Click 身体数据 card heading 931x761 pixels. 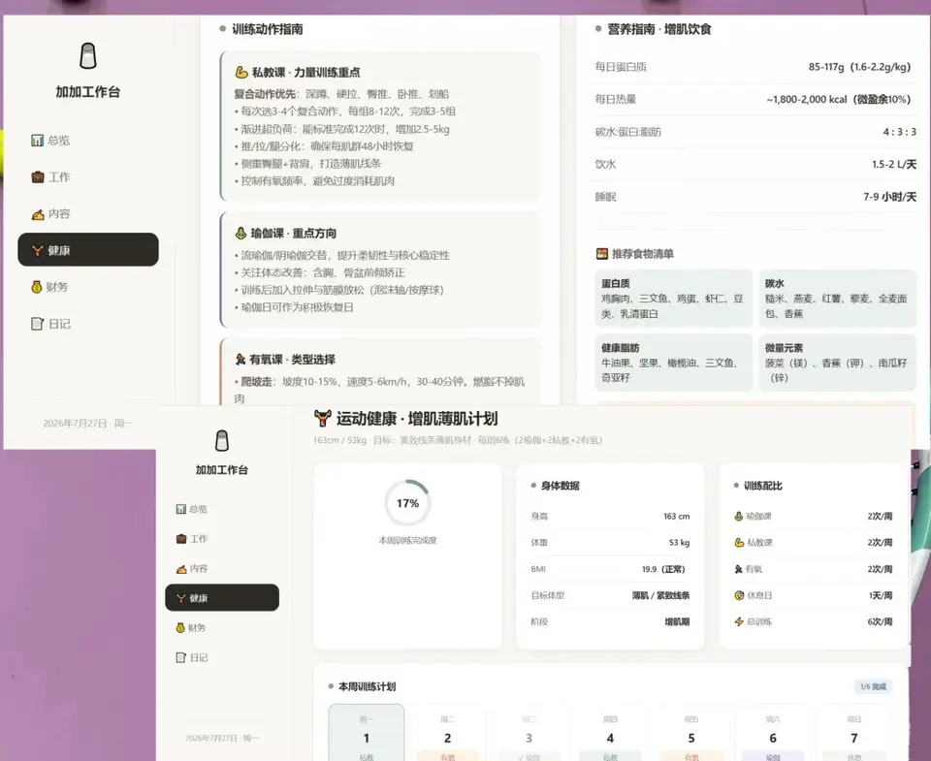pyautogui.click(x=560, y=486)
